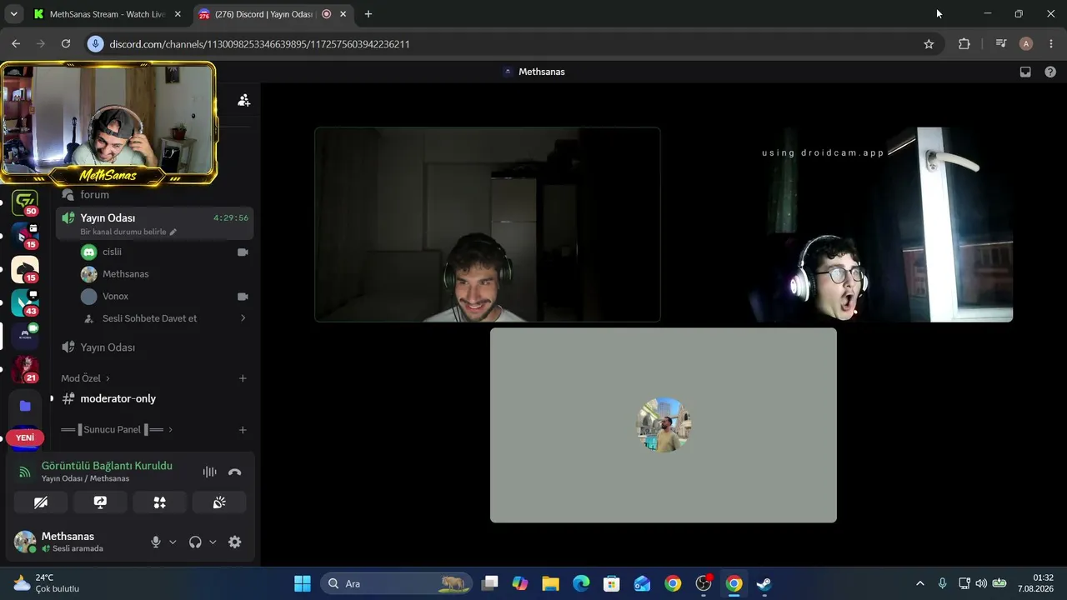Open the Chrome extensions menu
The width and height of the screenshot is (1067, 600).
(964, 44)
